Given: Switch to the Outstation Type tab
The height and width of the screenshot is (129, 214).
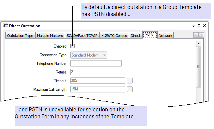Looking at the screenshot, I should [x=20, y=36].
